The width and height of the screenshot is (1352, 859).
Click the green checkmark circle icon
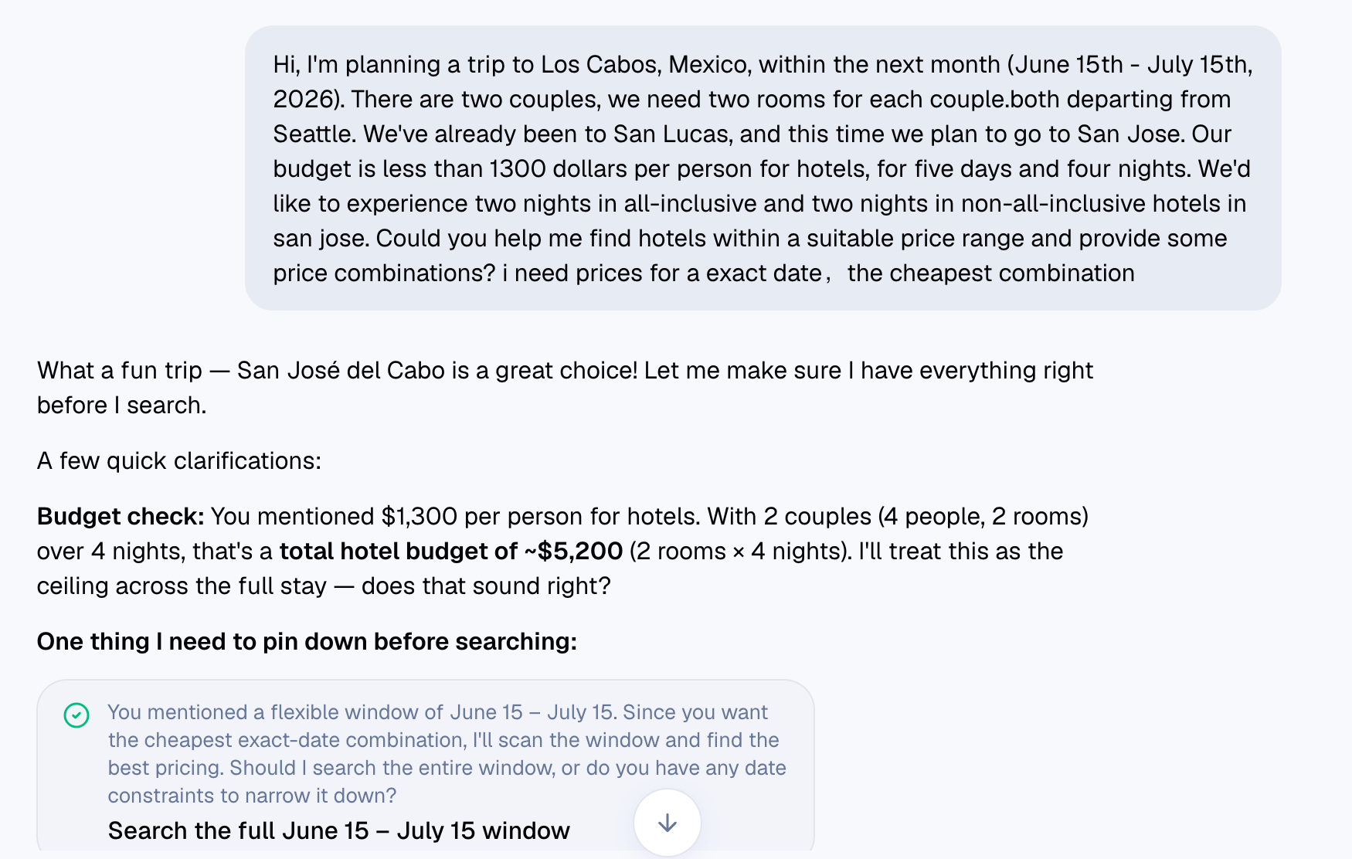coord(76,715)
